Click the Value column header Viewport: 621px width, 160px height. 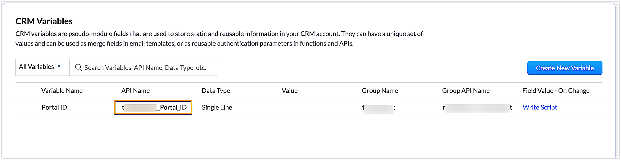point(289,91)
